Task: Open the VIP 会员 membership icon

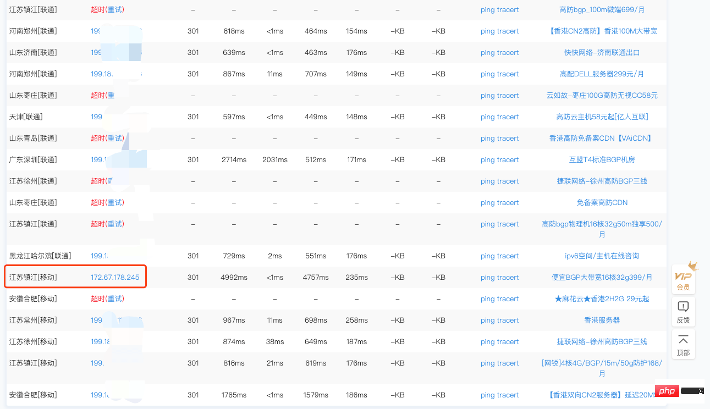Action: coord(683,278)
